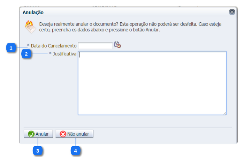The width and height of the screenshot is (244, 157).
Task: Click the confirmation message starting "Deseja realmente anular"
Action: pos(130,27)
